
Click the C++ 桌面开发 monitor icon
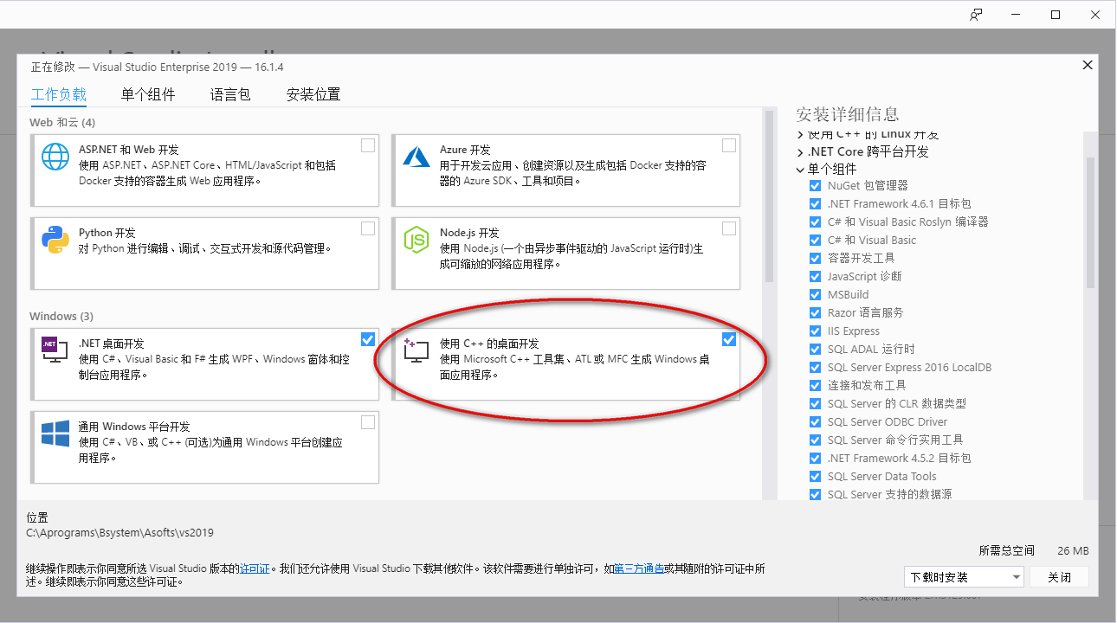416,351
